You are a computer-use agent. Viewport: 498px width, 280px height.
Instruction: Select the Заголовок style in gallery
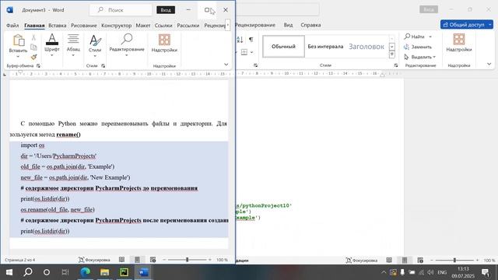coord(366,47)
